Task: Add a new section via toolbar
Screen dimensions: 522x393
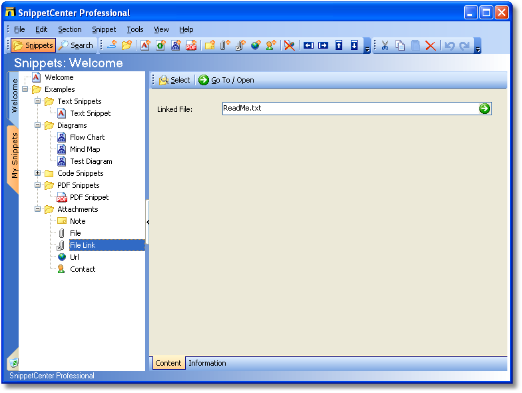Action: [x=112, y=45]
